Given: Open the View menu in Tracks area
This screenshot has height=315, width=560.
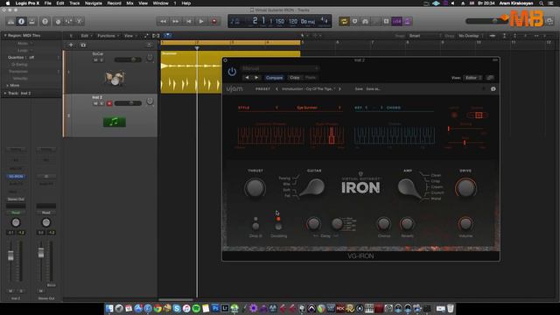Looking at the screenshot, I should [x=129, y=36].
